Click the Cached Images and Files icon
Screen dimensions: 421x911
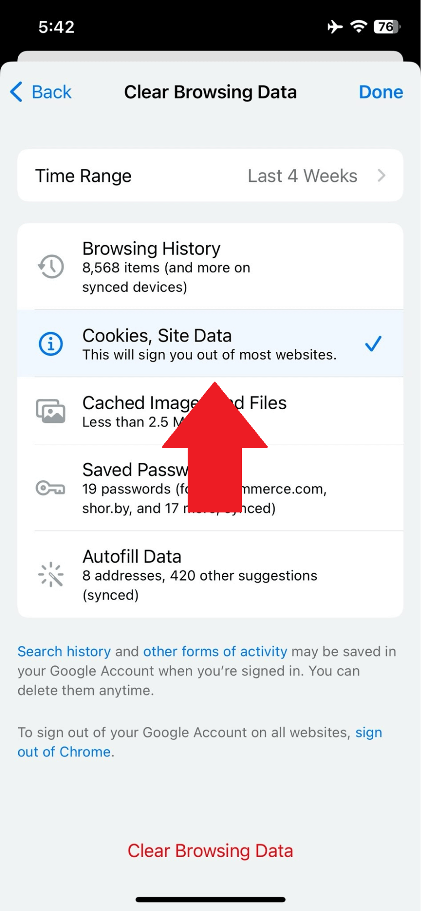[50, 411]
